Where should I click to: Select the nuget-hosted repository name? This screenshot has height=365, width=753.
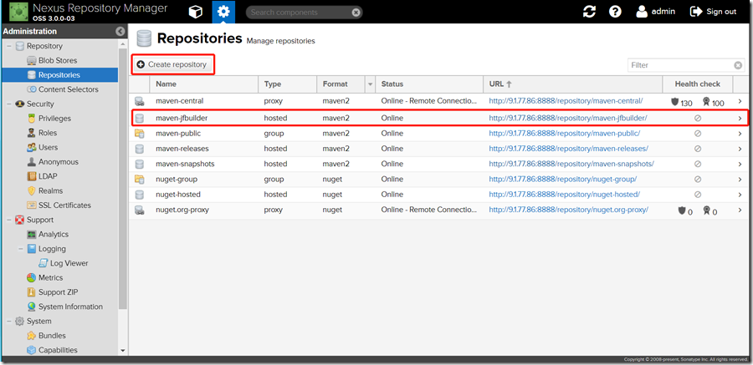pos(178,195)
